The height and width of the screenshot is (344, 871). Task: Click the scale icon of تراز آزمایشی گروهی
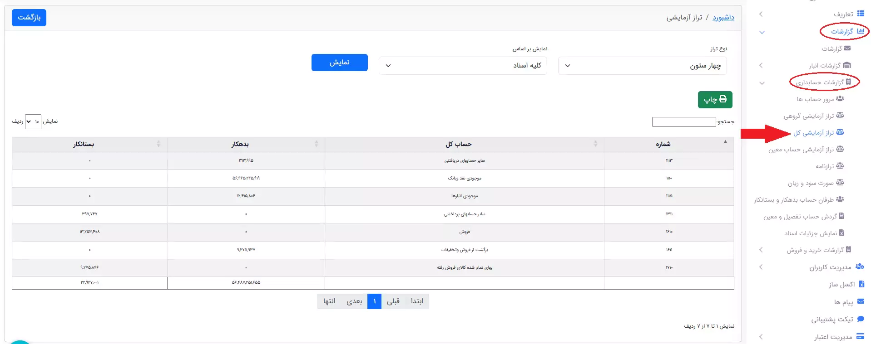pyautogui.click(x=840, y=116)
